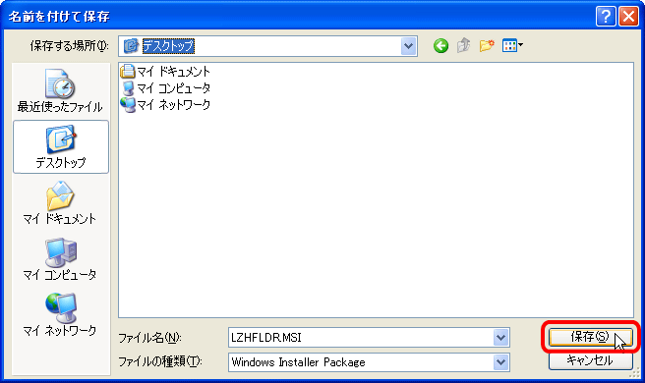Expand the 保存する場所 location dropdown
The image size is (645, 383).
tap(408, 46)
